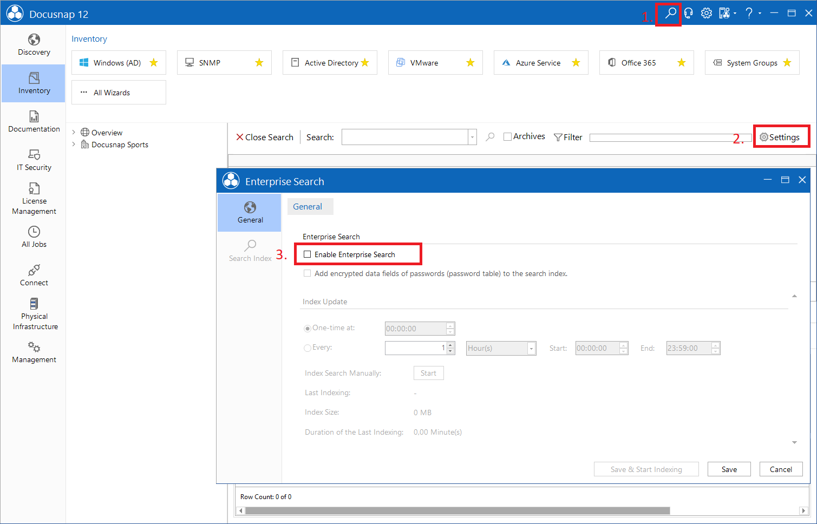The image size is (817, 524).
Task: Expand the Docusnap Sports tree node
Action: 74,145
